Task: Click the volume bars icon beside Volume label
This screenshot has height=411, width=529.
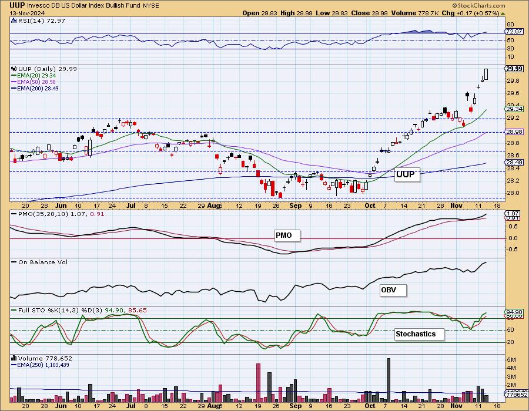Action: tap(14, 358)
